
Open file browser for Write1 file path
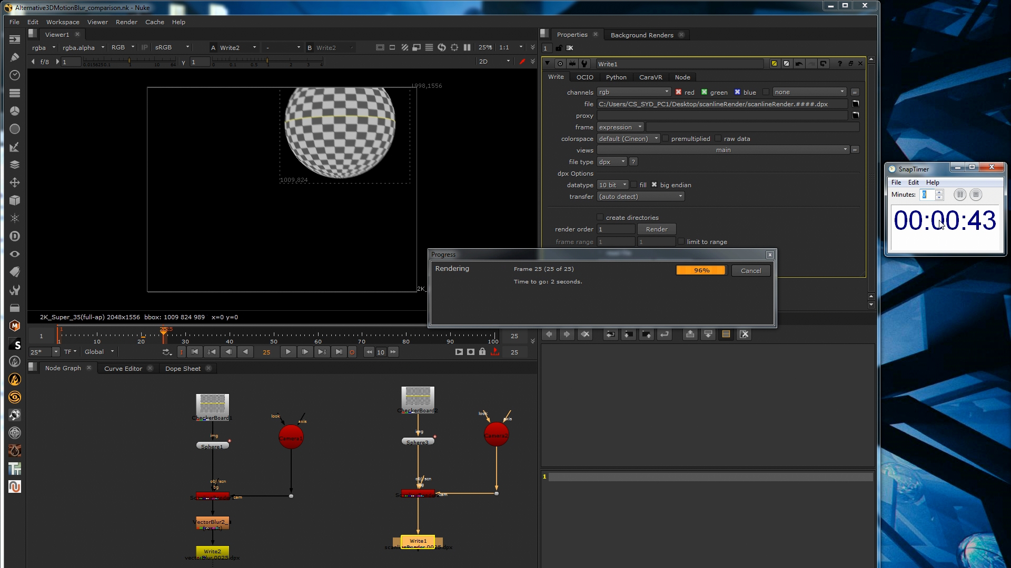(856, 104)
